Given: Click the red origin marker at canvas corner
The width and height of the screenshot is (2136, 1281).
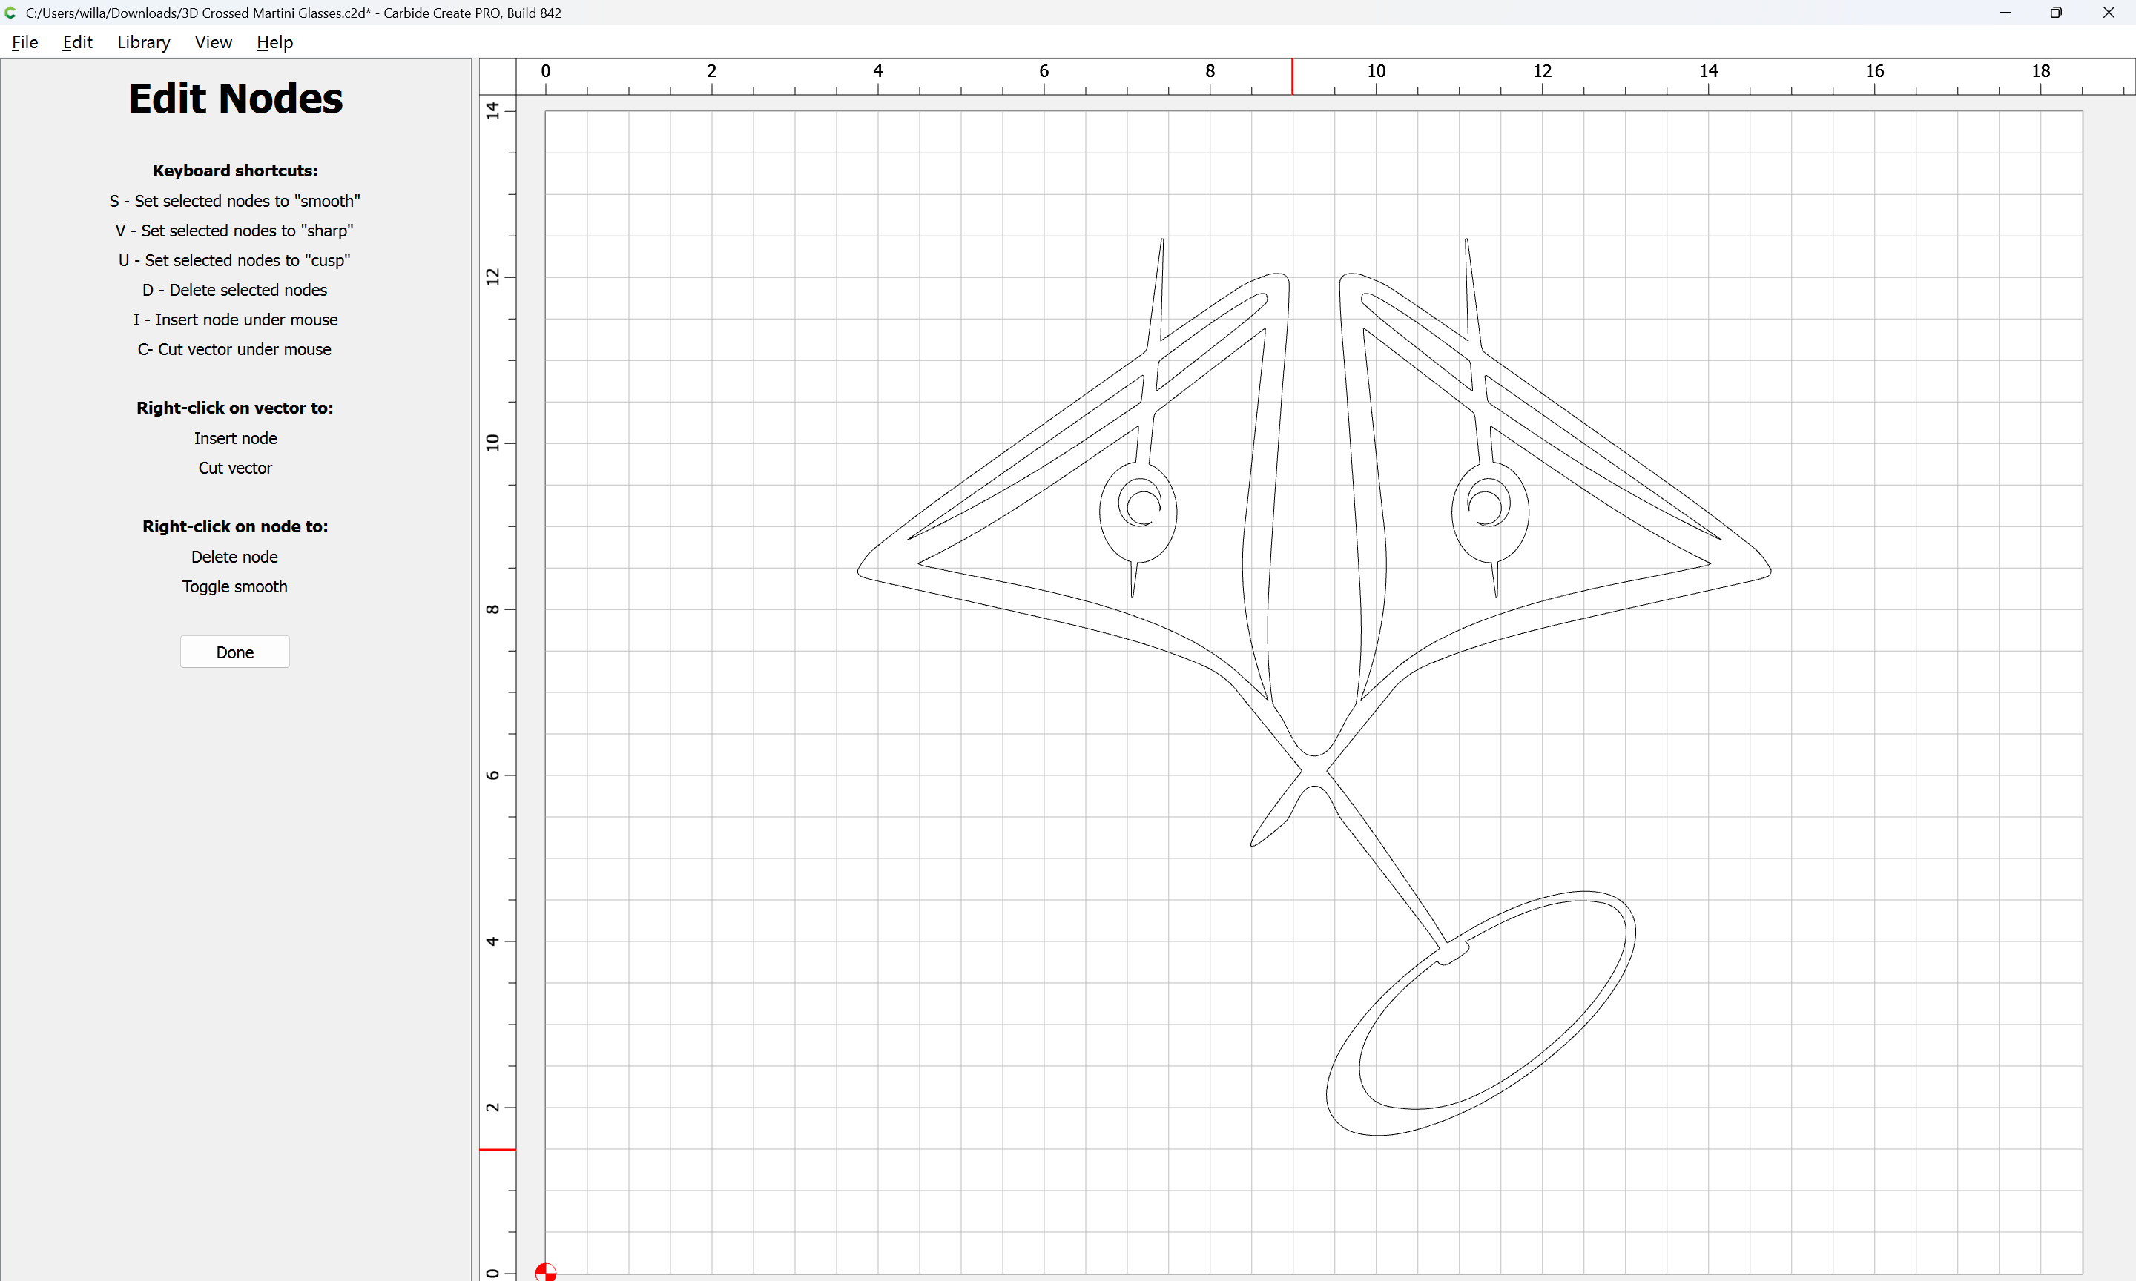Looking at the screenshot, I should [x=546, y=1271].
